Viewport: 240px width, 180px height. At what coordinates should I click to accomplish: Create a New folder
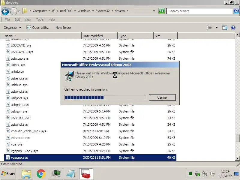pos(63,28)
